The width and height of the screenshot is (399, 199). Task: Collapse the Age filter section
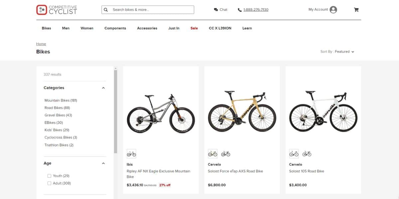coord(103,163)
